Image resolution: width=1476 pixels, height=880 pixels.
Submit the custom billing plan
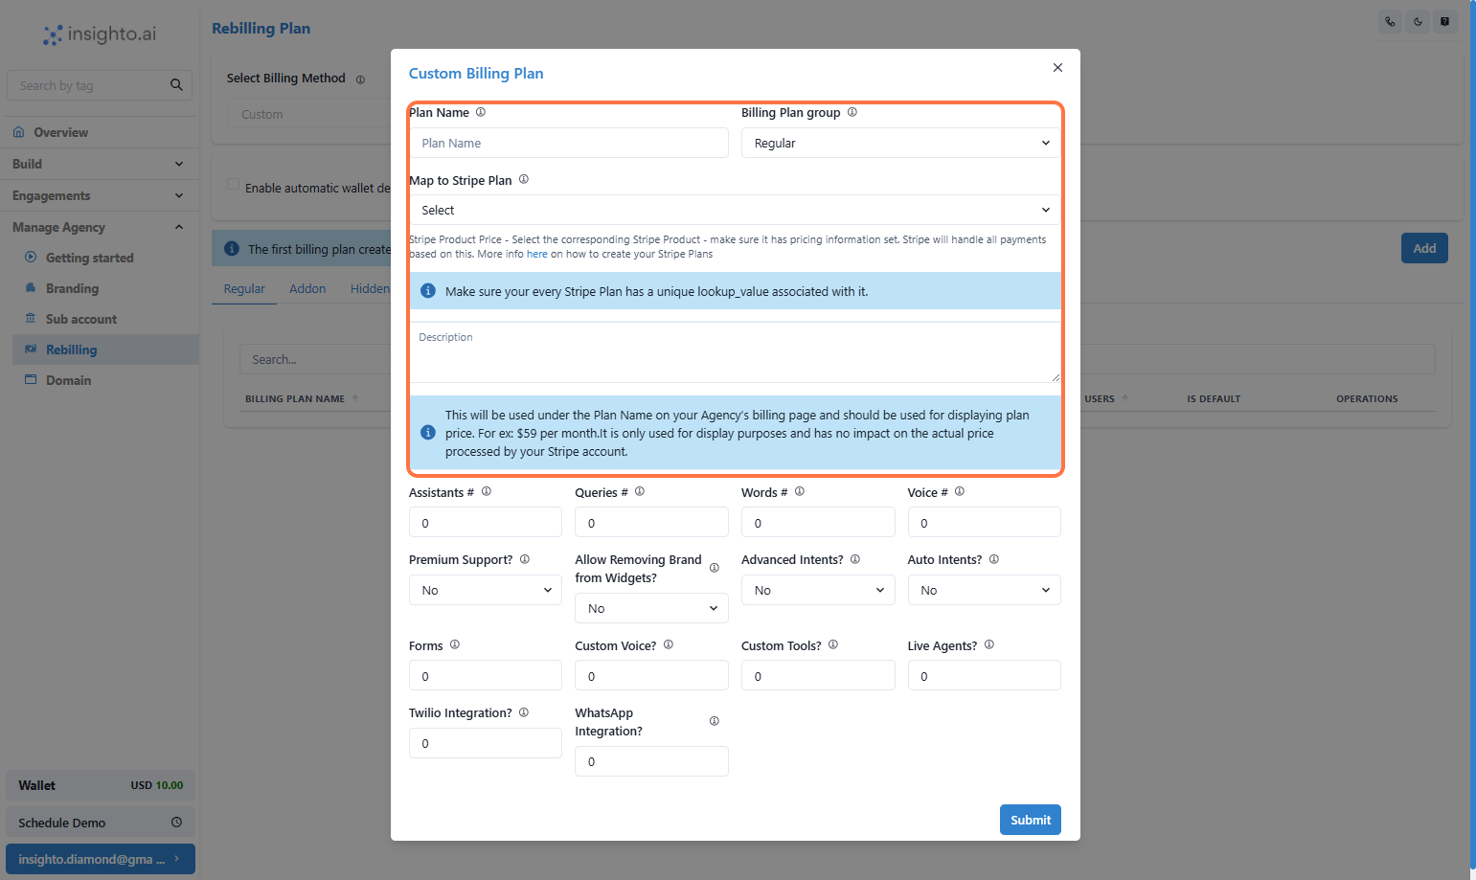point(1031,820)
